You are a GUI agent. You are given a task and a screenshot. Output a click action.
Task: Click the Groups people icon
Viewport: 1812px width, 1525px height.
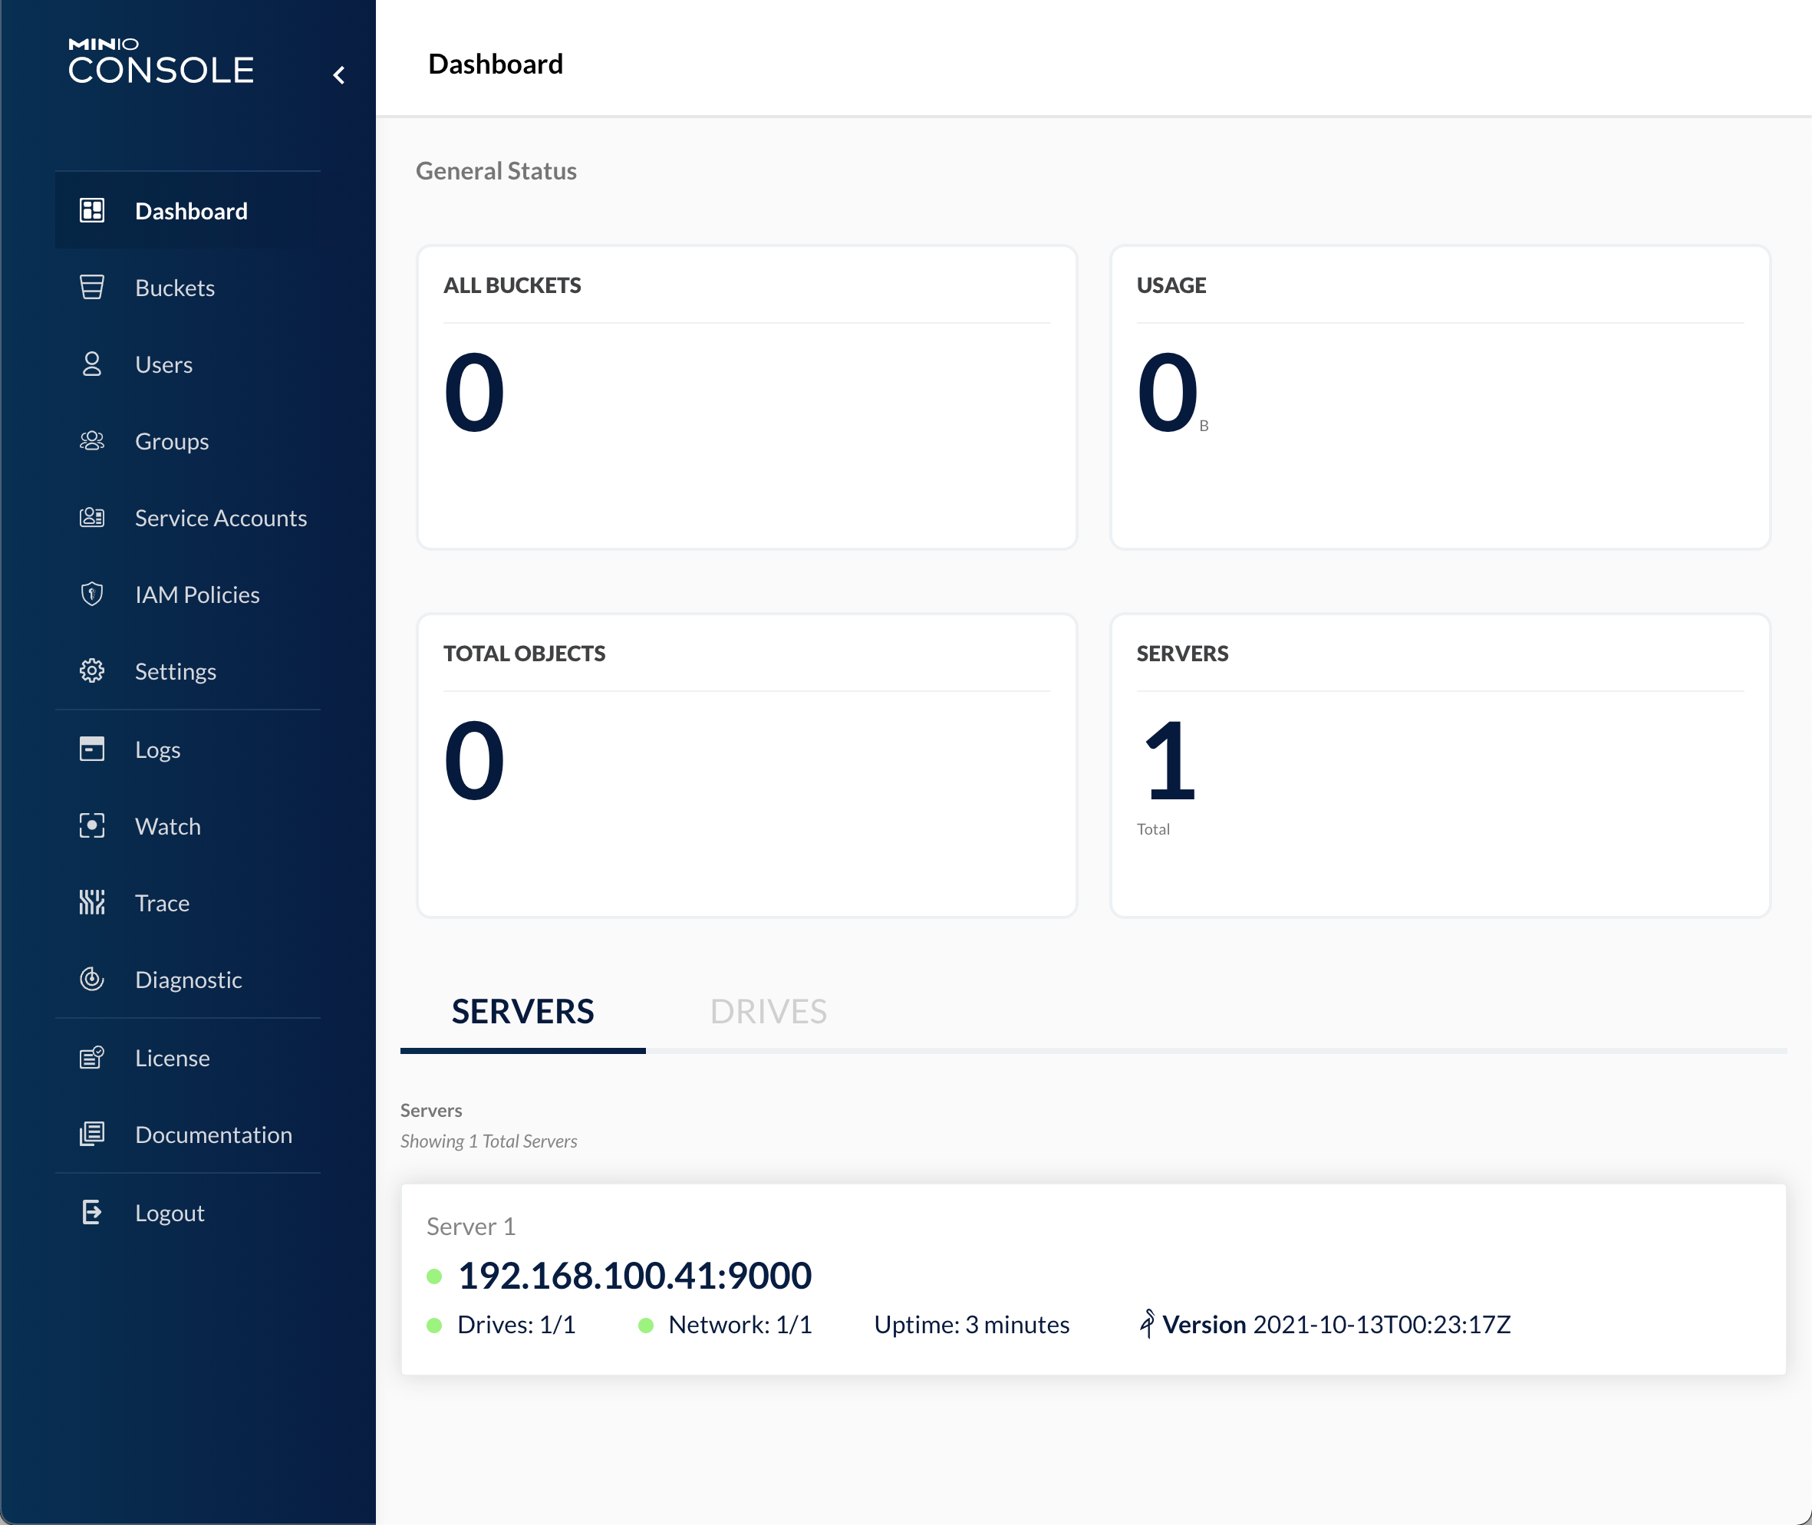pyautogui.click(x=91, y=441)
